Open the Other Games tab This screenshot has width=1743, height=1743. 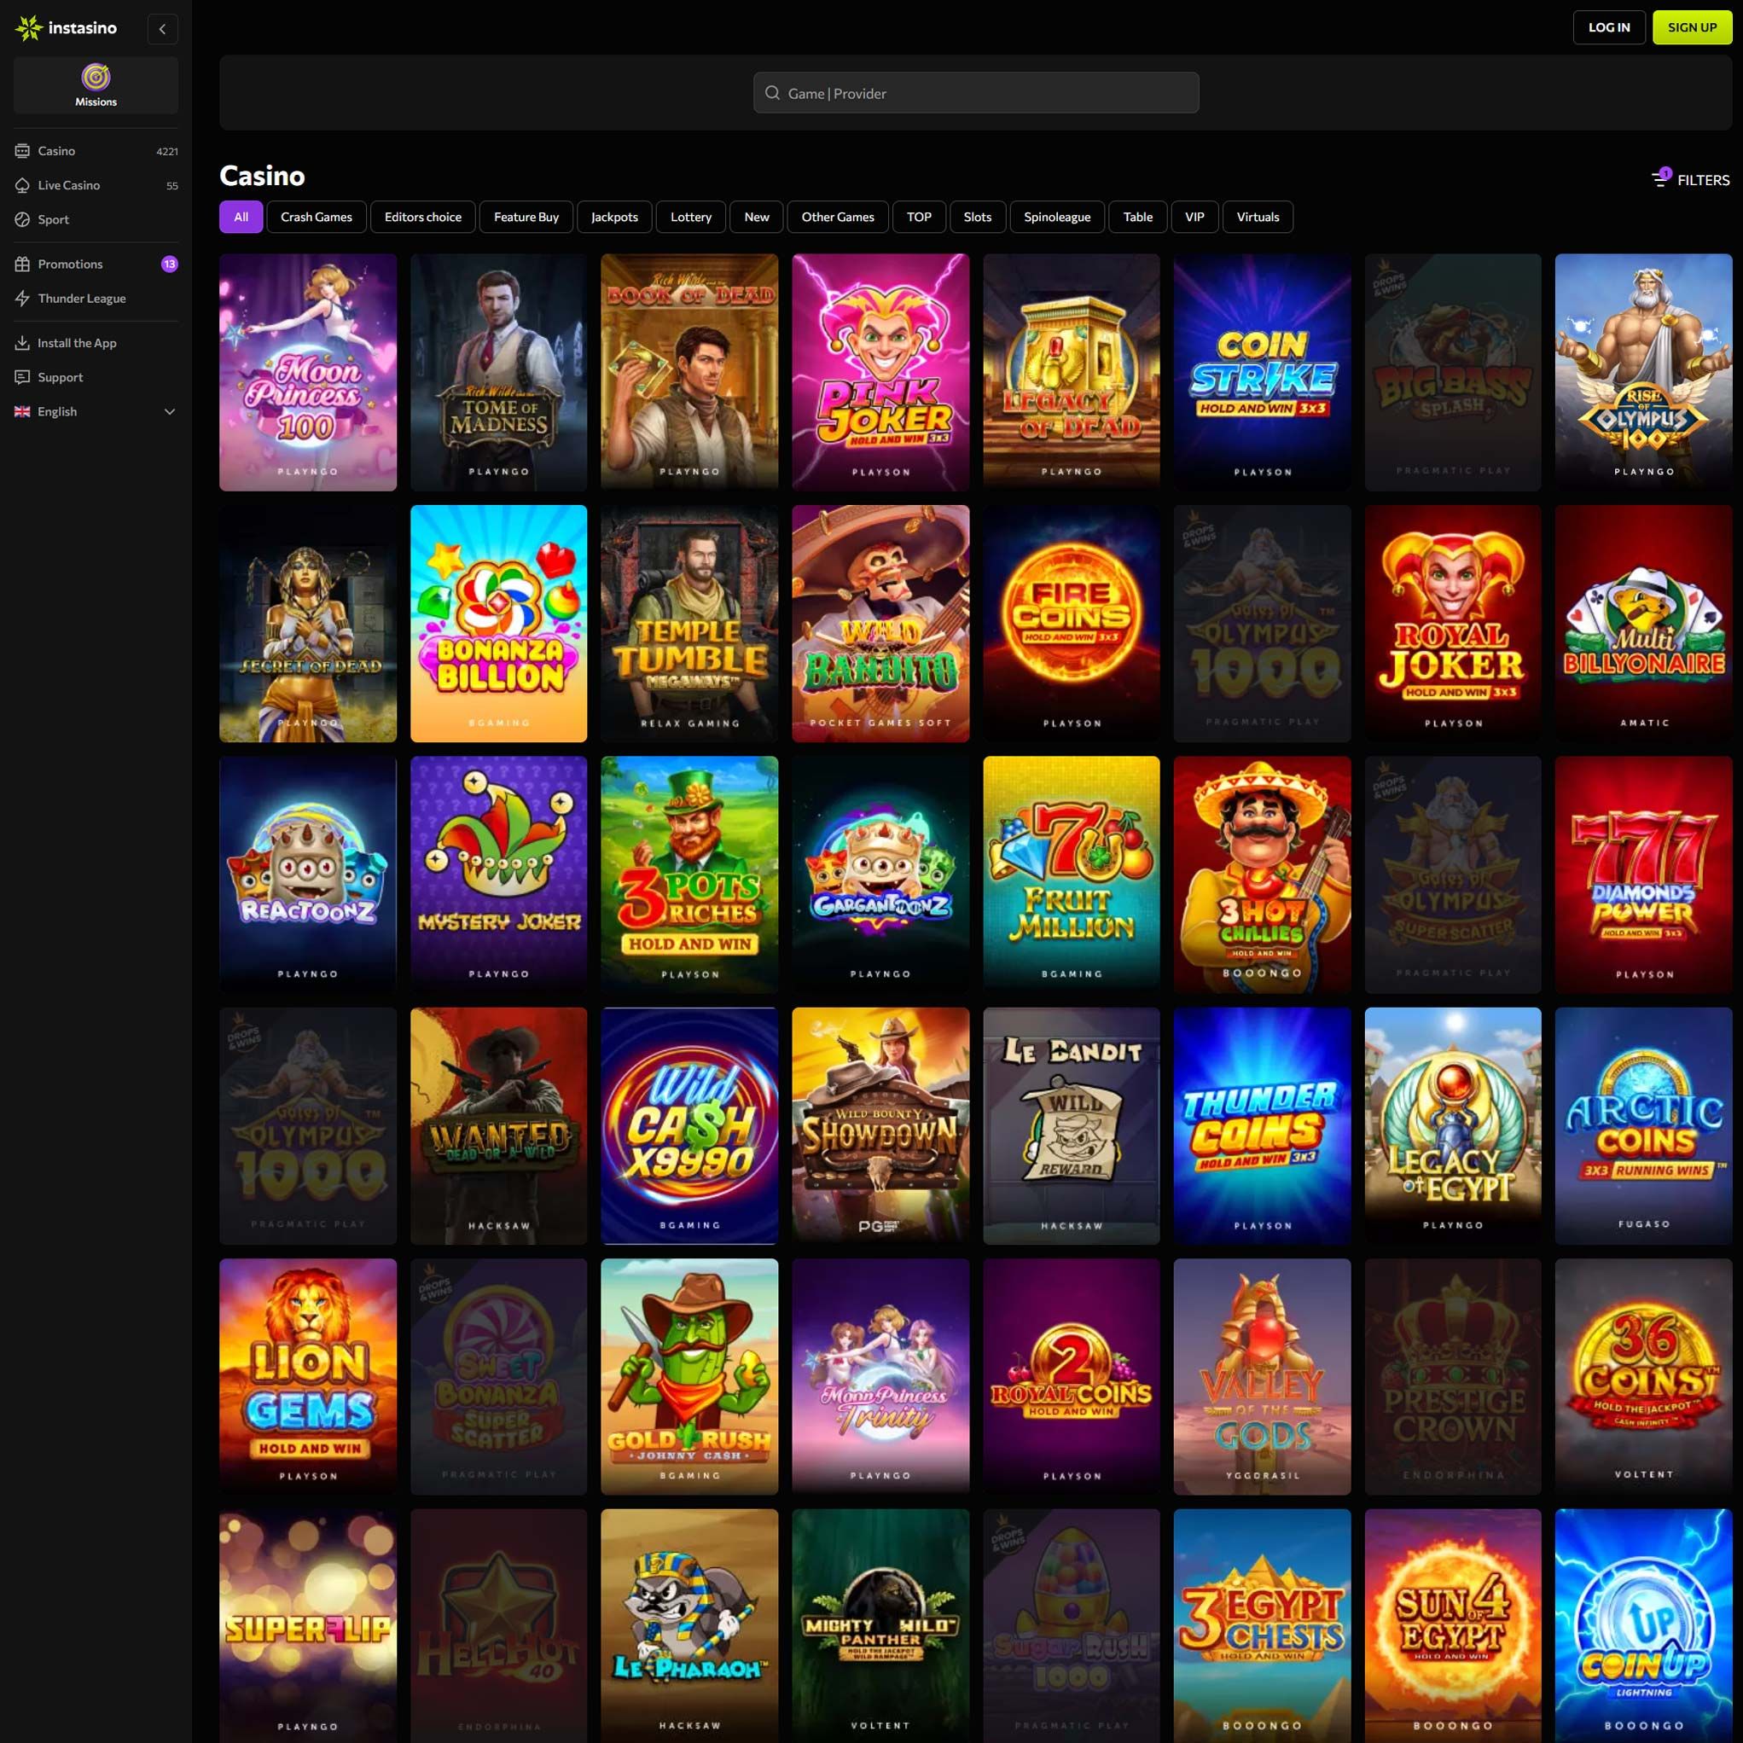click(837, 217)
